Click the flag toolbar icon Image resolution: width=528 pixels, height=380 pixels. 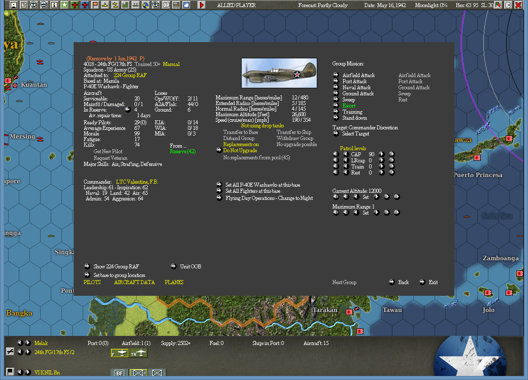95,5
